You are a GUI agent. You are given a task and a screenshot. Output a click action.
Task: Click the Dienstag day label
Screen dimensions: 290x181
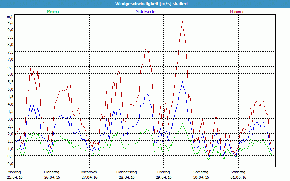51,172
